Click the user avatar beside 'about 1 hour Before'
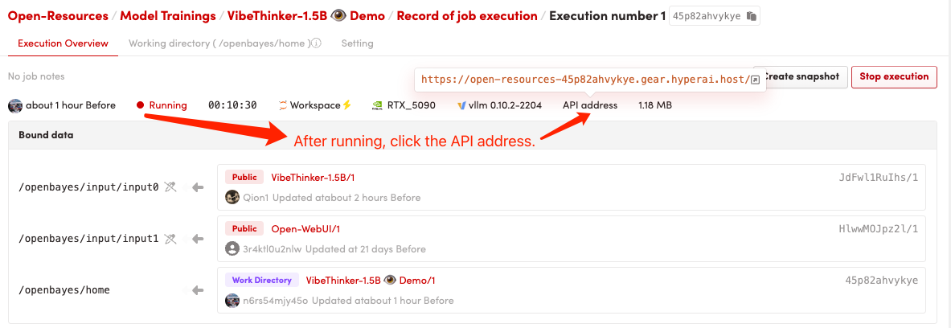This screenshot has height=328, width=951. pos(15,105)
